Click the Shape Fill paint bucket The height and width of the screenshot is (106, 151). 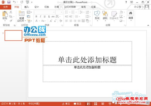pos(121,12)
